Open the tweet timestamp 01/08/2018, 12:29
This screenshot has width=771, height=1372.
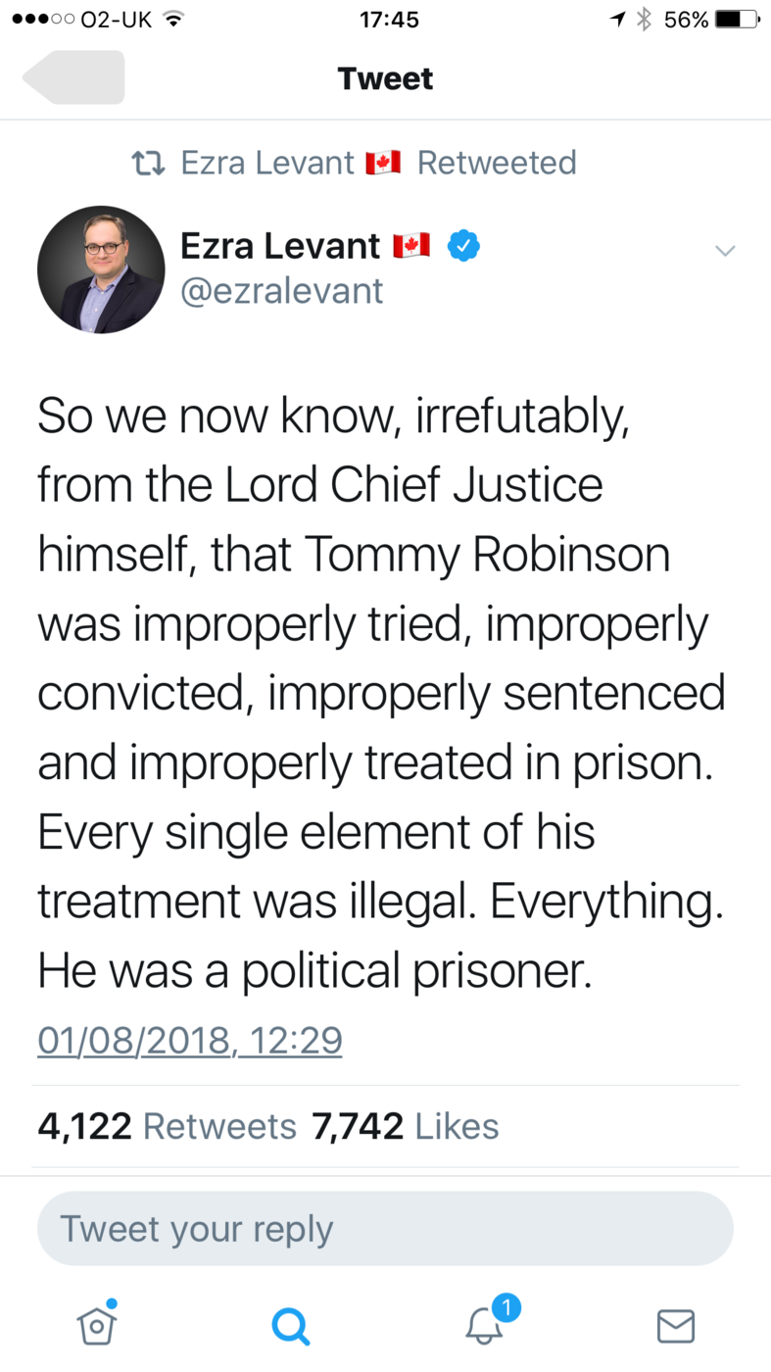pos(190,1040)
